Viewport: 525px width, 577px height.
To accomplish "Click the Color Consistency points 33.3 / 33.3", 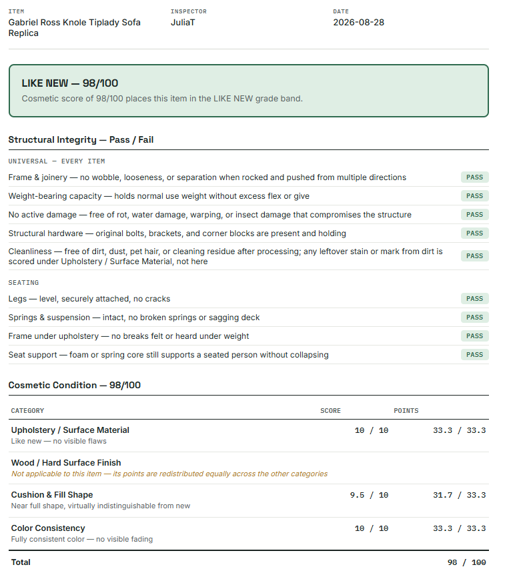I will click(x=460, y=529).
